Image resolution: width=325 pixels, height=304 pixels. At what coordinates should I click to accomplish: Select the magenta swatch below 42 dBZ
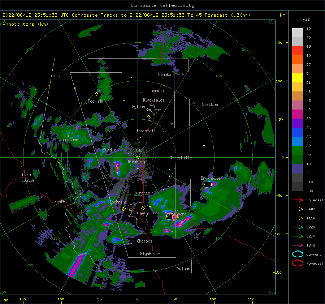pyautogui.click(x=298, y=114)
